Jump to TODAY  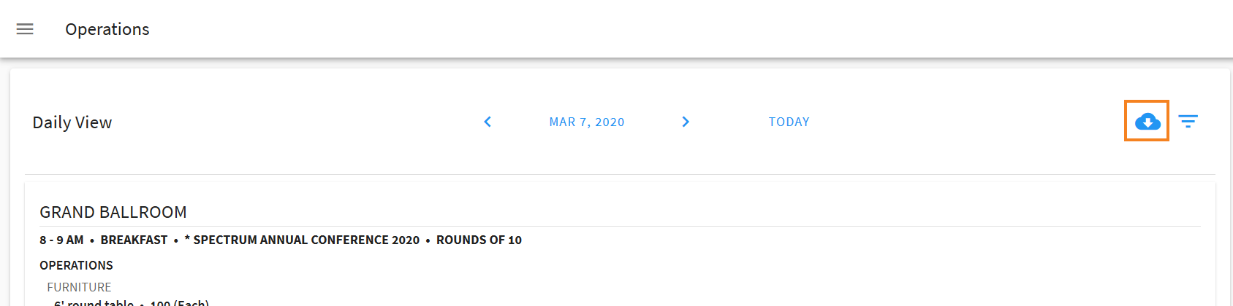789,122
